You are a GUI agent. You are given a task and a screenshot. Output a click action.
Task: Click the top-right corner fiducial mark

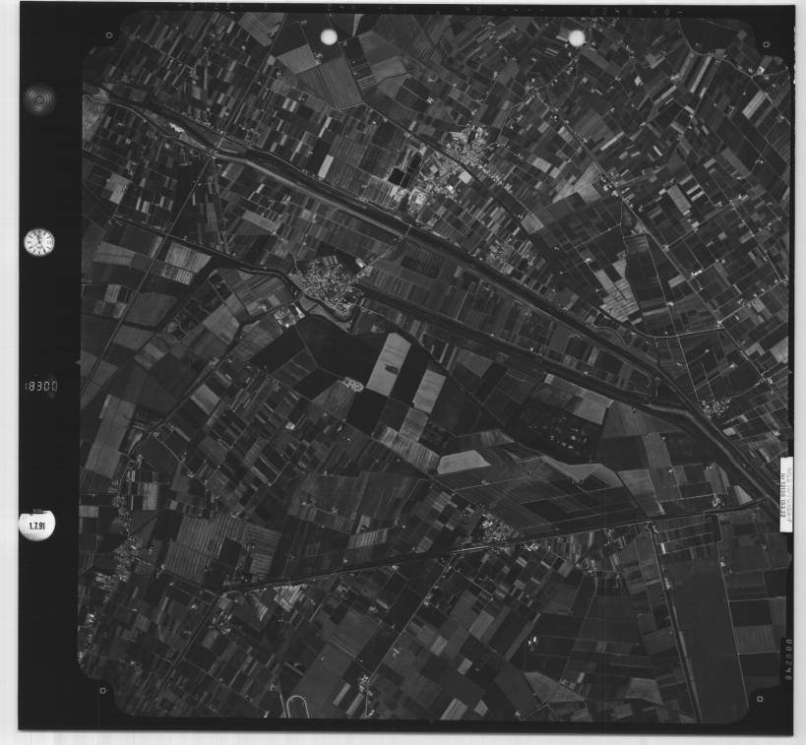[x=765, y=43]
